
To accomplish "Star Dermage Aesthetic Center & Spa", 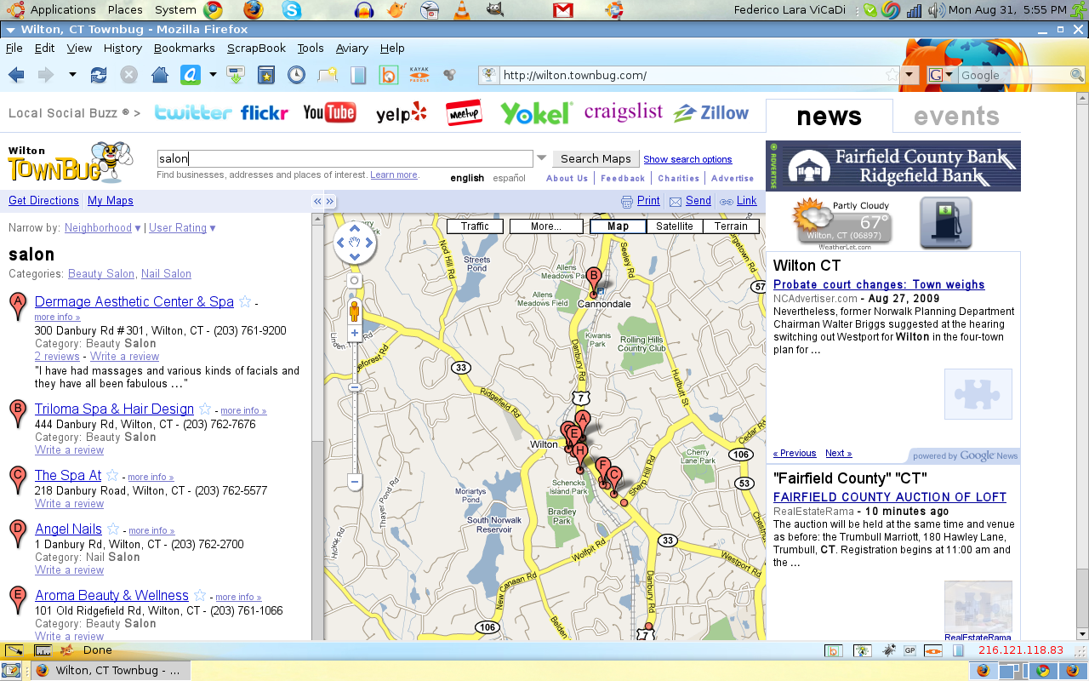I will 245,301.
